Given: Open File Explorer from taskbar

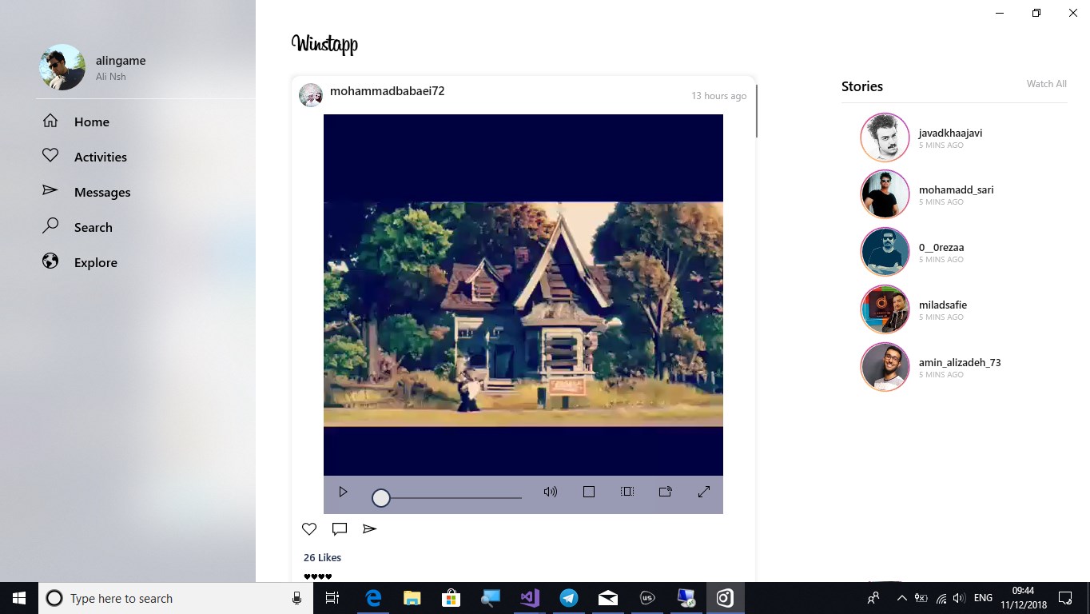Looking at the screenshot, I should (x=412, y=598).
